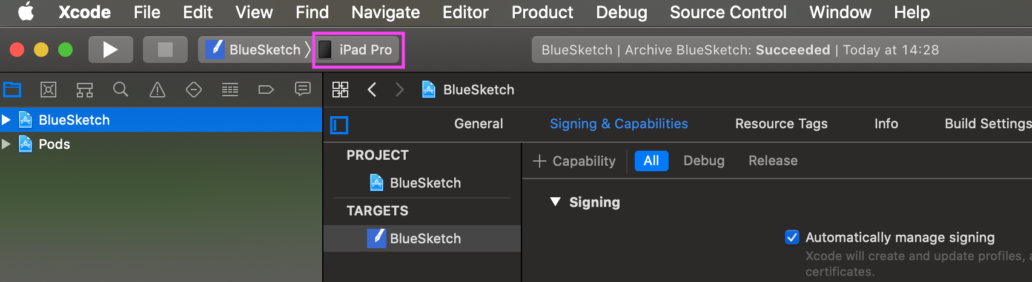Screen dimensions: 1032x282
Task: Expand the Pods project tree
Action: coord(7,144)
